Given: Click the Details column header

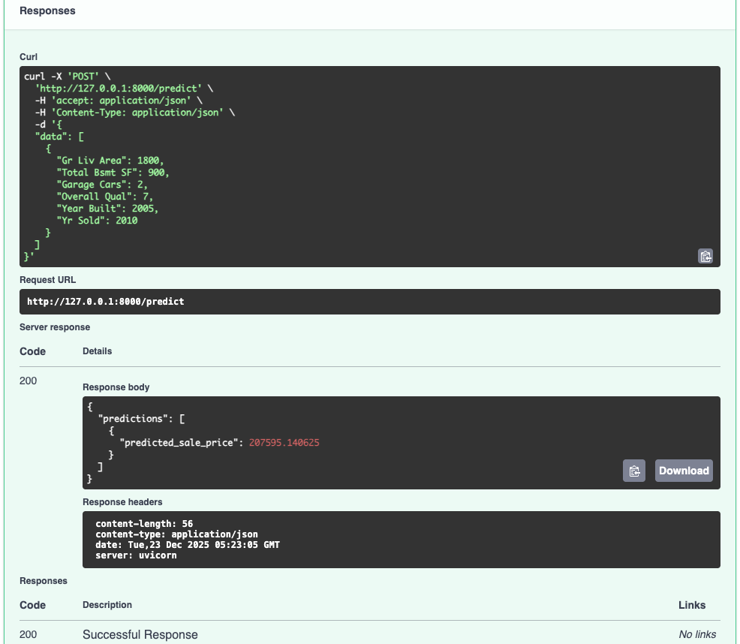Looking at the screenshot, I should [x=97, y=351].
